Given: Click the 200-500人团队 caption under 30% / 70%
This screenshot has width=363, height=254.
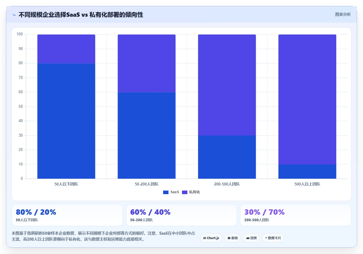Looking at the screenshot, I should (257, 220).
